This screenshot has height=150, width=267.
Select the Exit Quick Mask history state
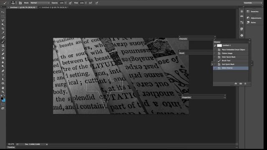coord(231,64)
